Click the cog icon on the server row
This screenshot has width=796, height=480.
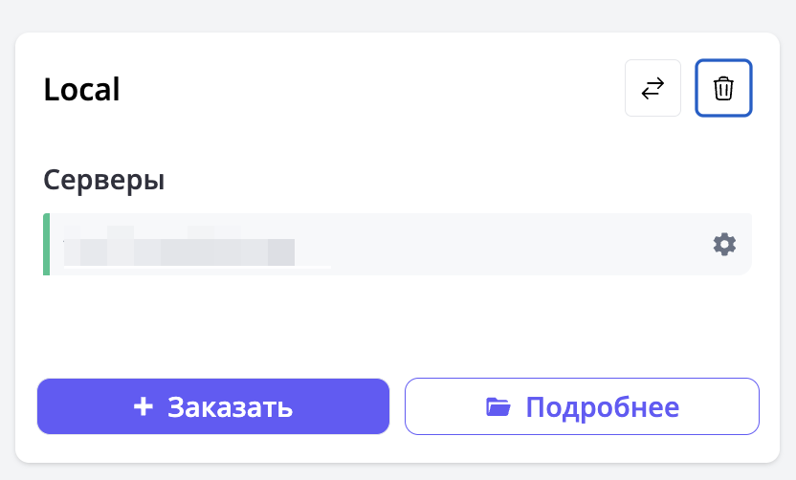(x=724, y=245)
